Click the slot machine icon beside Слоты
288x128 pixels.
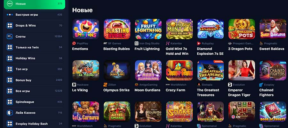tap(10, 36)
